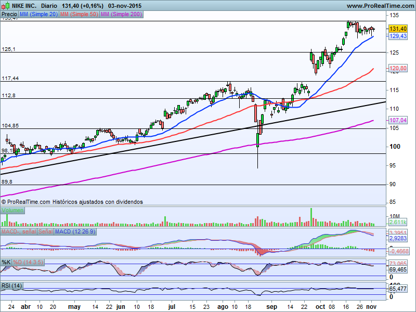Click the 131,40 (+0,16%) price change in header
The image size is (416, 312).
(83, 6)
